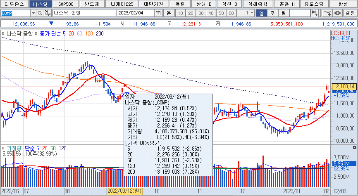Open the calendar date picker icon
358x196 pixels.
coord(158,13)
